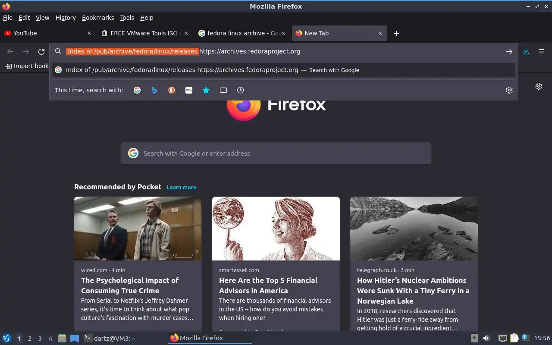Open a new tab with plus button
The height and width of the screenshot is (345, 552).
tap(396, 33)
